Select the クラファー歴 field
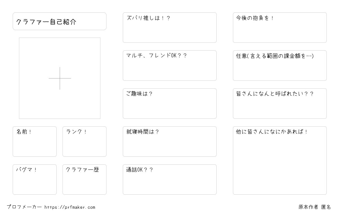The width and height of the screenshot is (338, 211). point(84,179)
